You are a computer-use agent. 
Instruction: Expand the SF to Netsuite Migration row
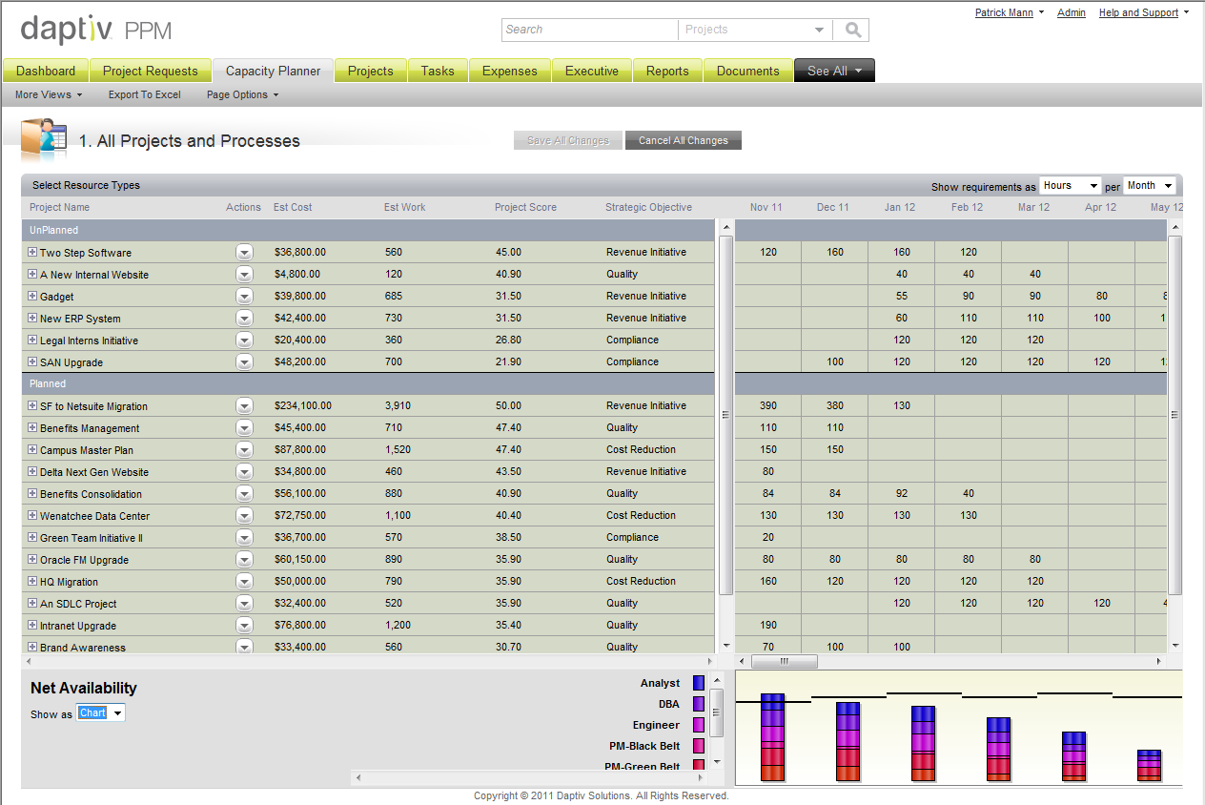point(32,405)
